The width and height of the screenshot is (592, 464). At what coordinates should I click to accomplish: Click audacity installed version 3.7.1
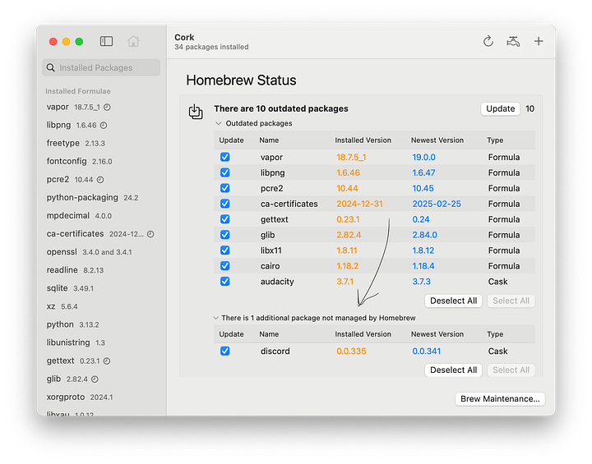345,282
